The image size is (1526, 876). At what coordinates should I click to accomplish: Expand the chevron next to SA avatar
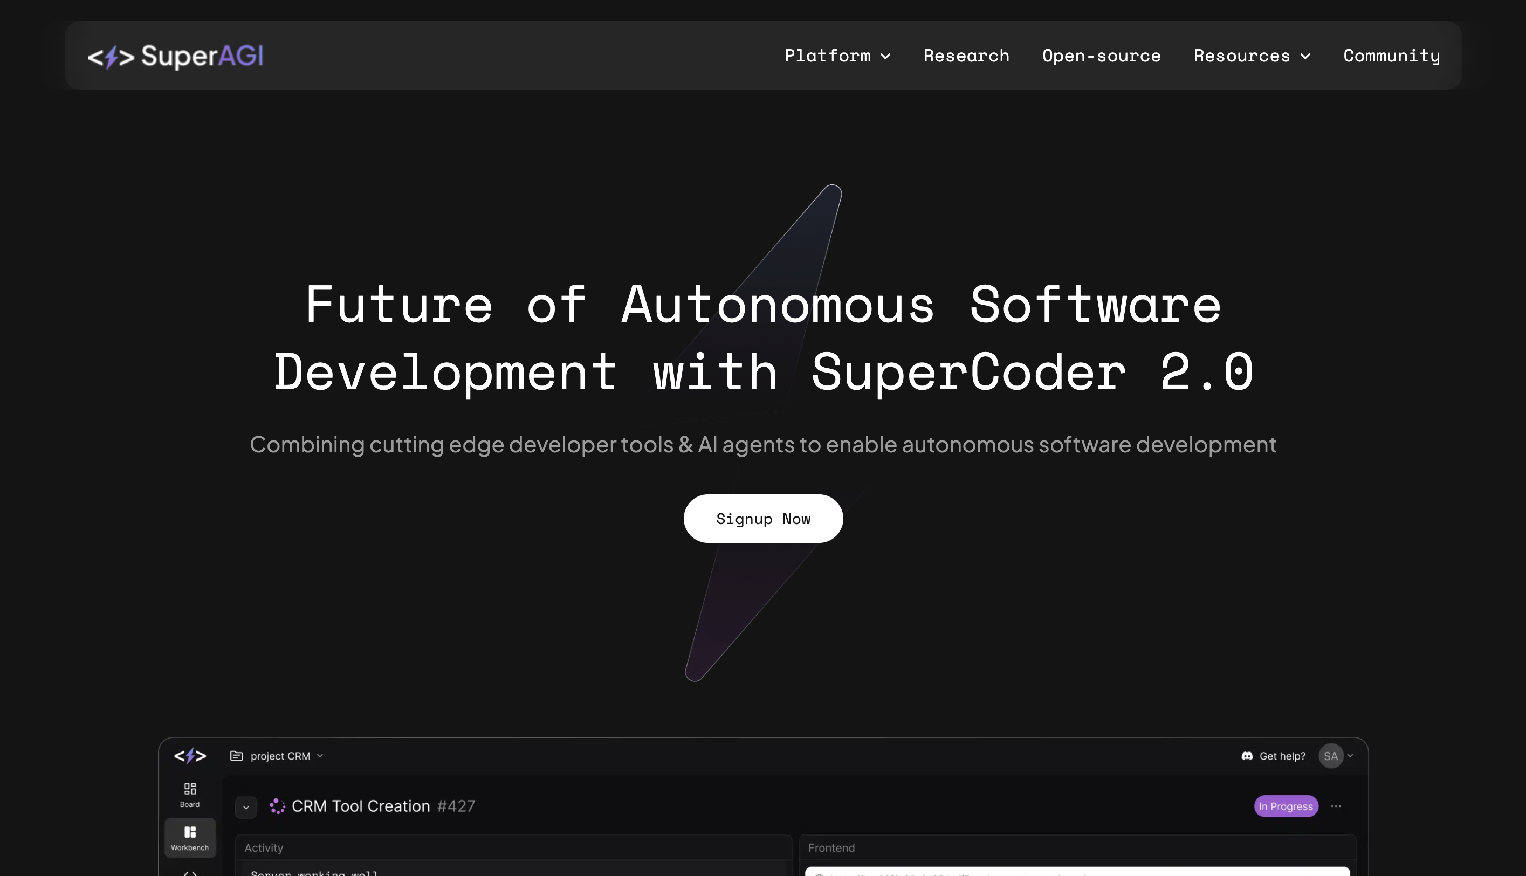(1350, 756)
